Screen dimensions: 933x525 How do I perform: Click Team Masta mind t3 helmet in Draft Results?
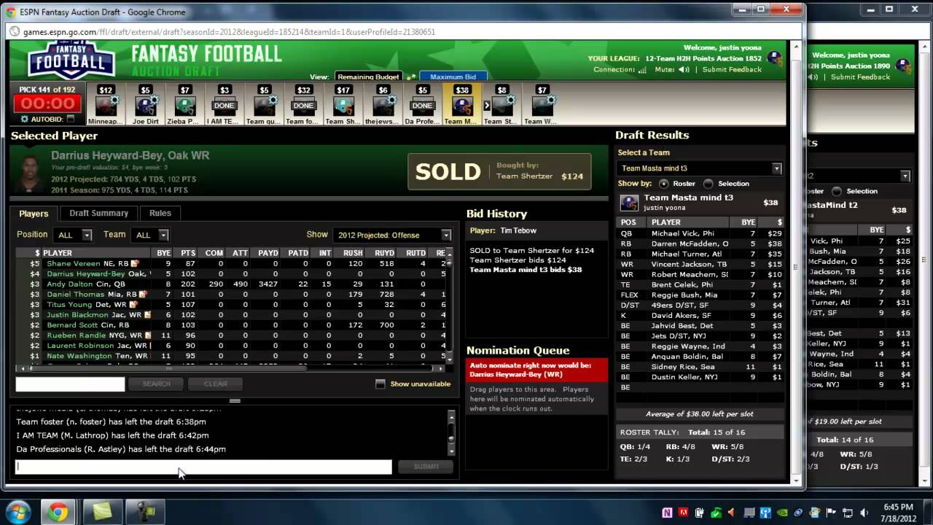tap(629, 203)
